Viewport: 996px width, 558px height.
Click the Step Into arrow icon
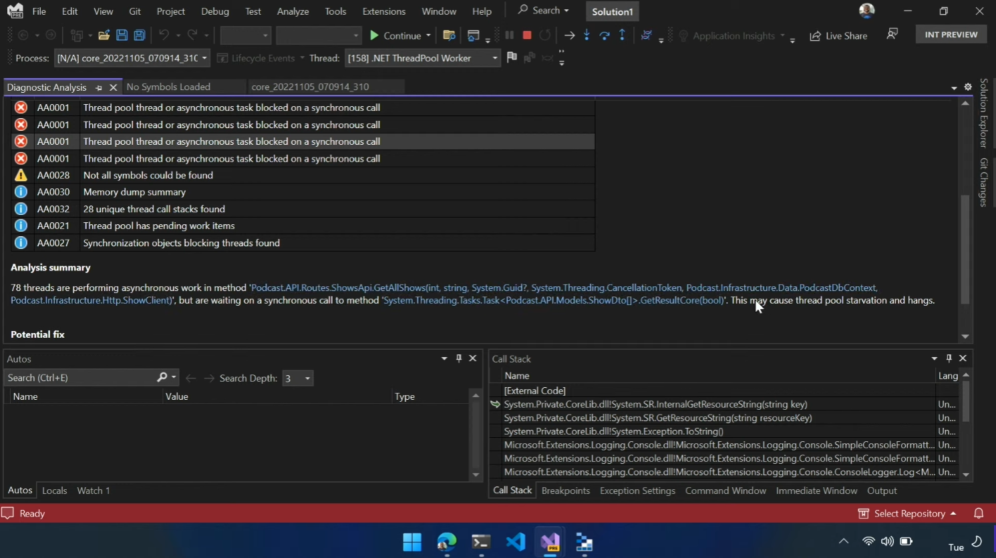(587, 35)
